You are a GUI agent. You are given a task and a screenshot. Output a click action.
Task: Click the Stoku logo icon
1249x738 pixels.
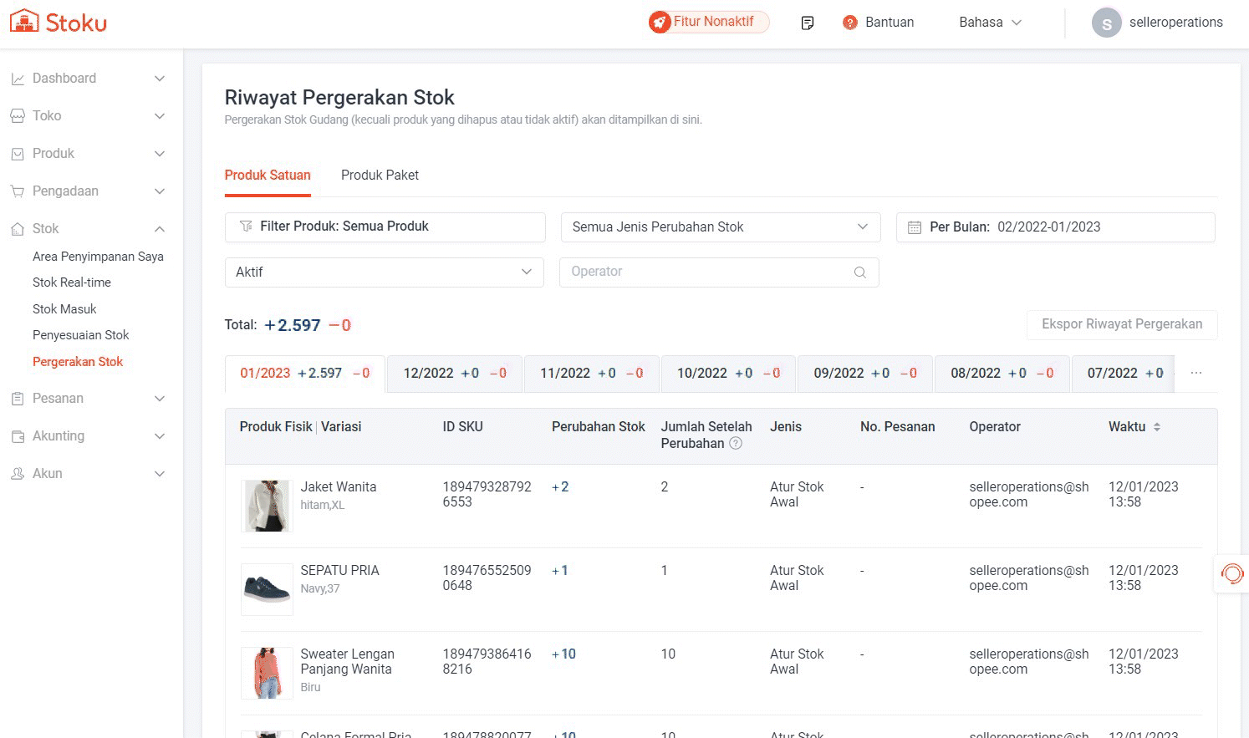tap(24, 22)
